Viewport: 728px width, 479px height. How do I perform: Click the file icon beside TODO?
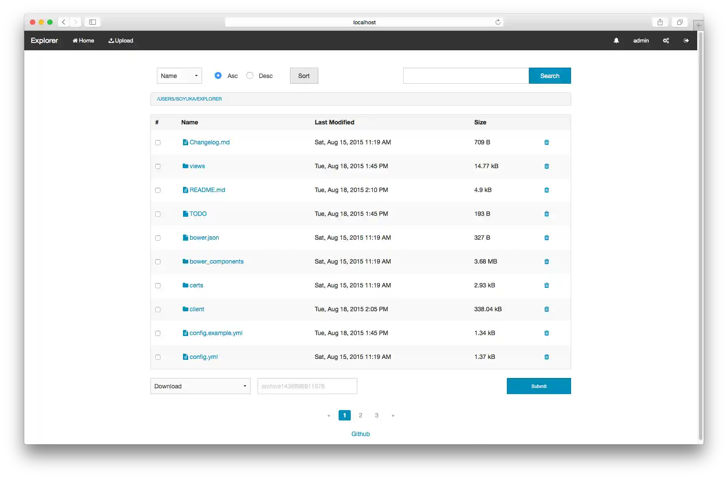(x=186, y=214)
